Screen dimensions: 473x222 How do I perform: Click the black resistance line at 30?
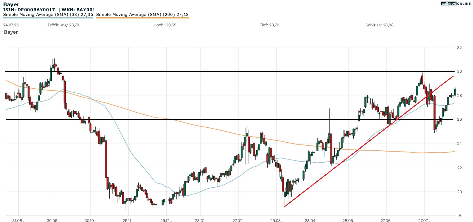pyautogui.click(x=222, y=71)
